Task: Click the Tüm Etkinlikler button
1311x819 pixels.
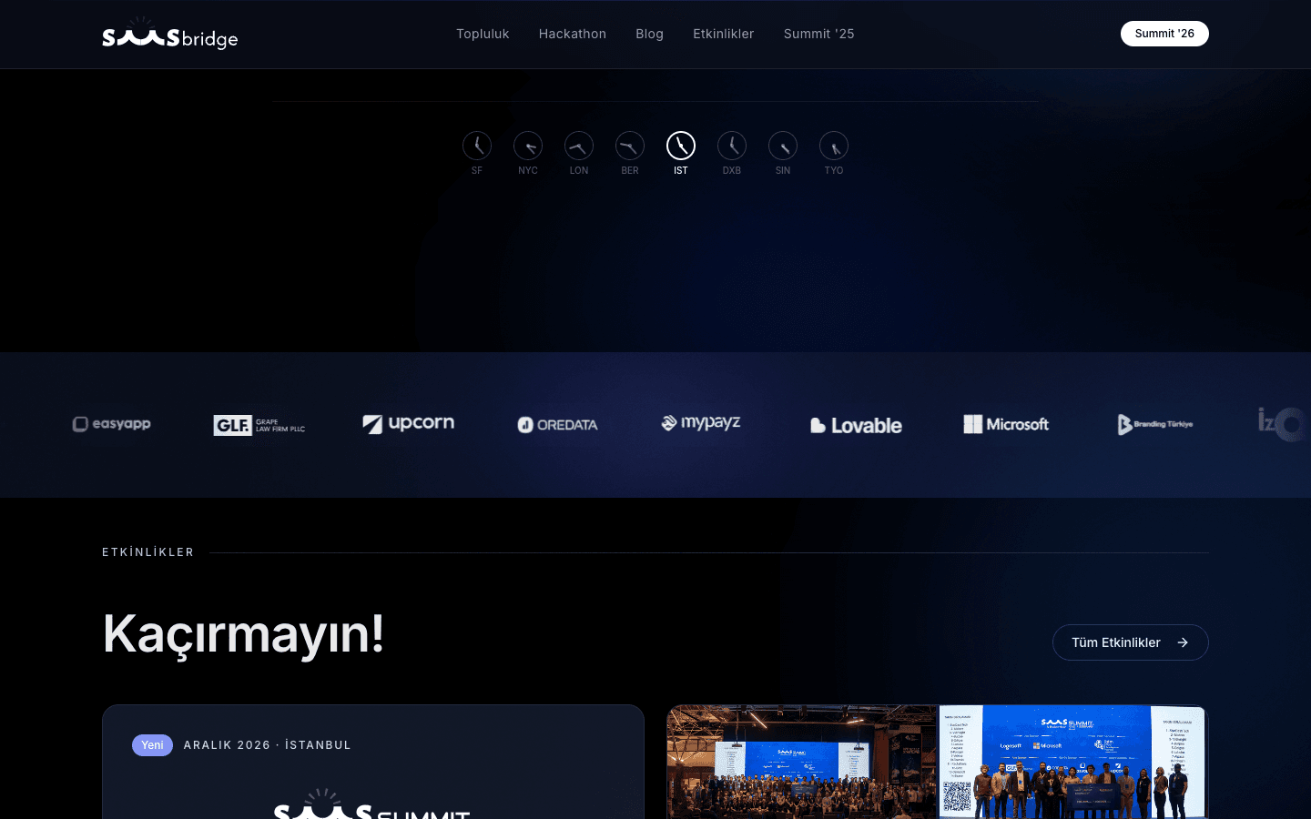Action: pos(1130,642)
